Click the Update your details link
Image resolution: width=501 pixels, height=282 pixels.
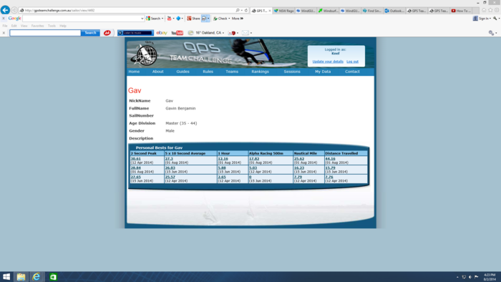tap(328, 62)
